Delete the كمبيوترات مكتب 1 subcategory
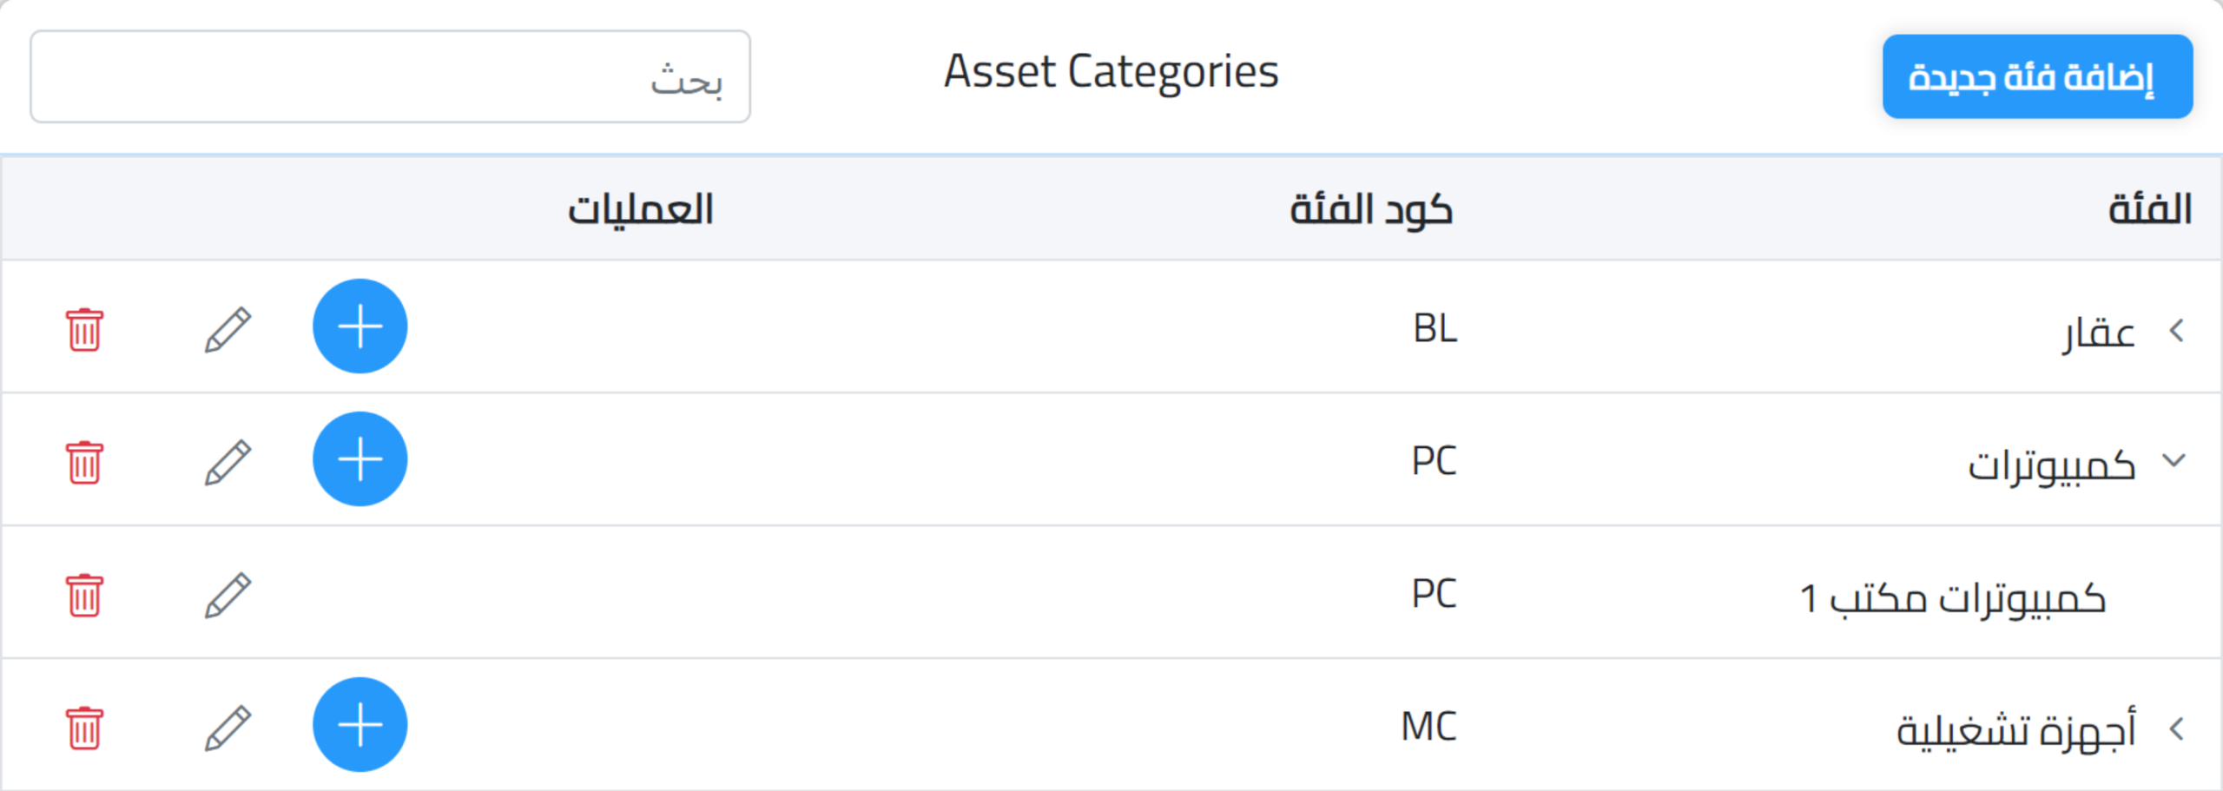 click(x=84, y=595)
